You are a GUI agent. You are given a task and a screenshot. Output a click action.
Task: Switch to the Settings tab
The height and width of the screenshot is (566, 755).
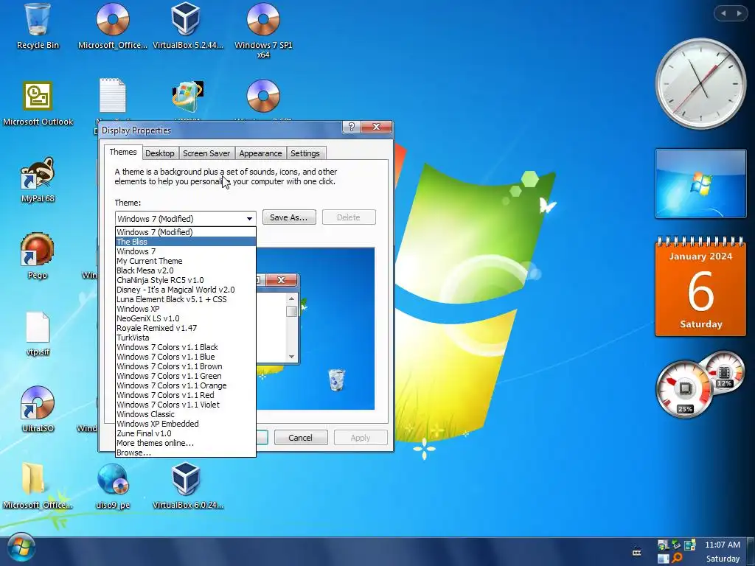coord(305,153)
